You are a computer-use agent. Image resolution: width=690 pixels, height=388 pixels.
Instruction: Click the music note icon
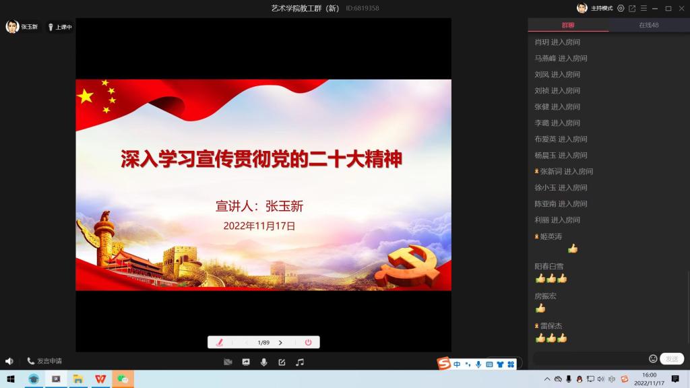[x=300, y=362]
